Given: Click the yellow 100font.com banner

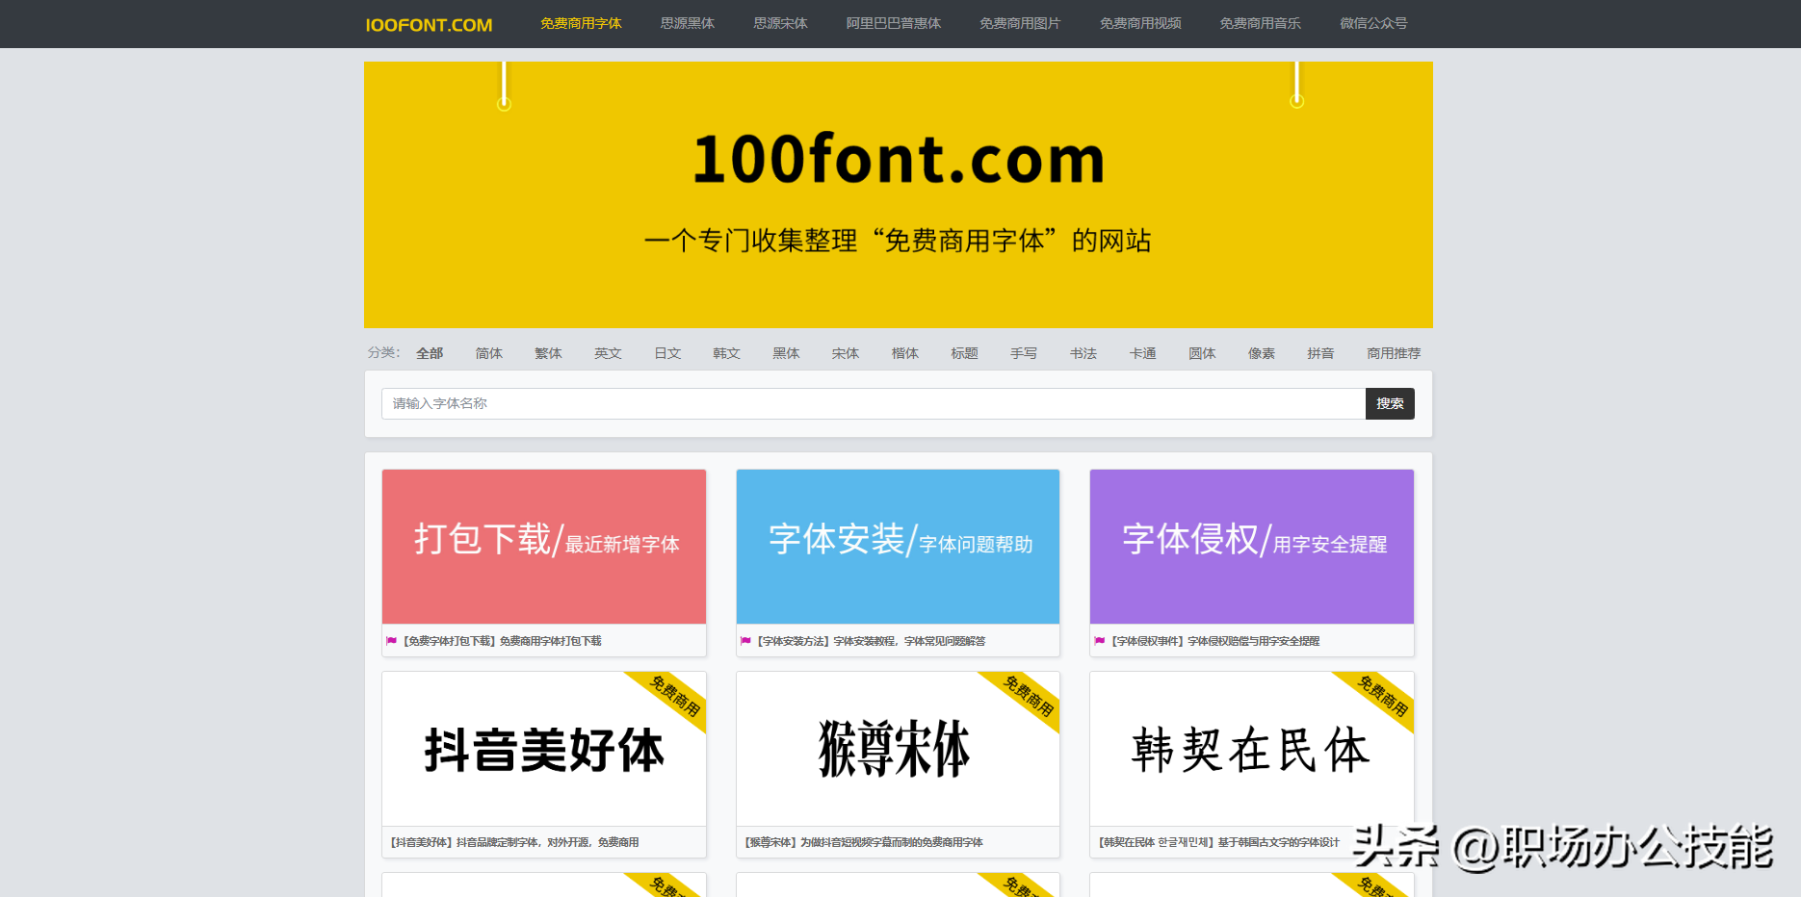Looking at the screenshot, I should pyautogui.click(x=898, y=194).
